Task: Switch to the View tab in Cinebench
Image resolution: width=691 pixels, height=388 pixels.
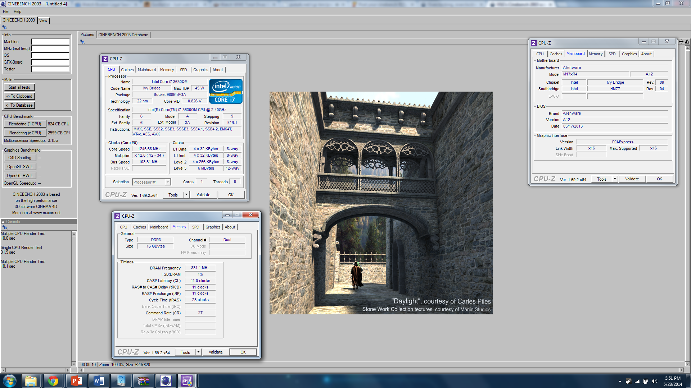Action: (43, 20)
